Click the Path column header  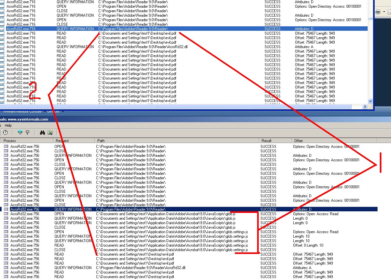[x=177, y=140]
